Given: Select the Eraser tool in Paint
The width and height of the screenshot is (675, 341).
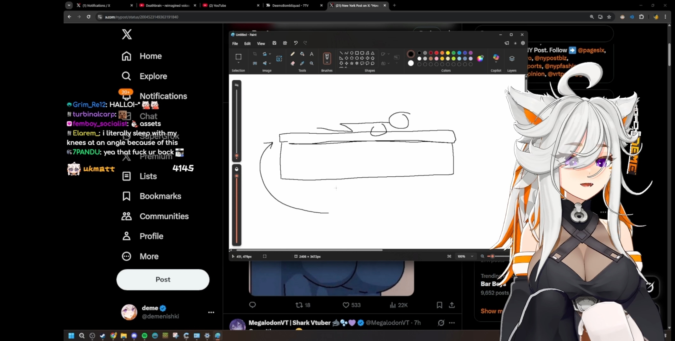Looking at the screenshot, I should [292, 63].
